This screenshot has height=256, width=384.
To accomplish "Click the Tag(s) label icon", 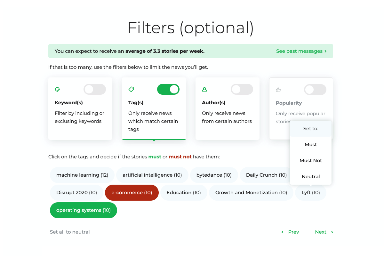I will point(131,89).
